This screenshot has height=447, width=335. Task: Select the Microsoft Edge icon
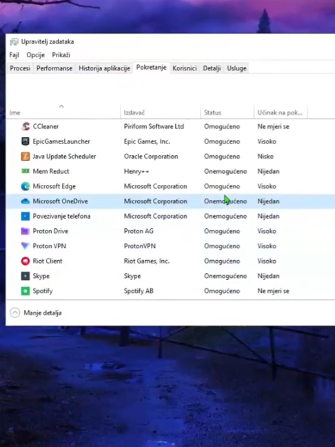[26, 186]
